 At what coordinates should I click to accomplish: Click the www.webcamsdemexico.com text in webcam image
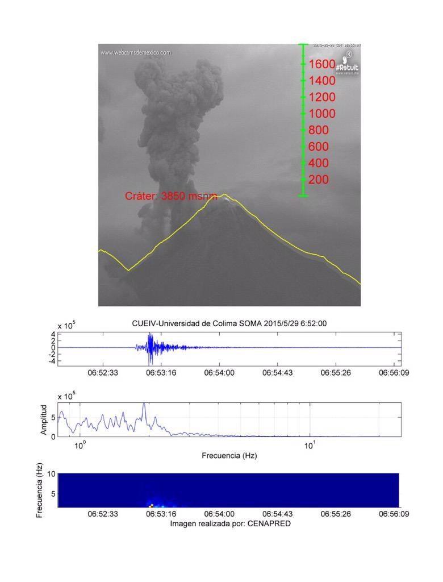pyautogui.click(x=136, y=52)
